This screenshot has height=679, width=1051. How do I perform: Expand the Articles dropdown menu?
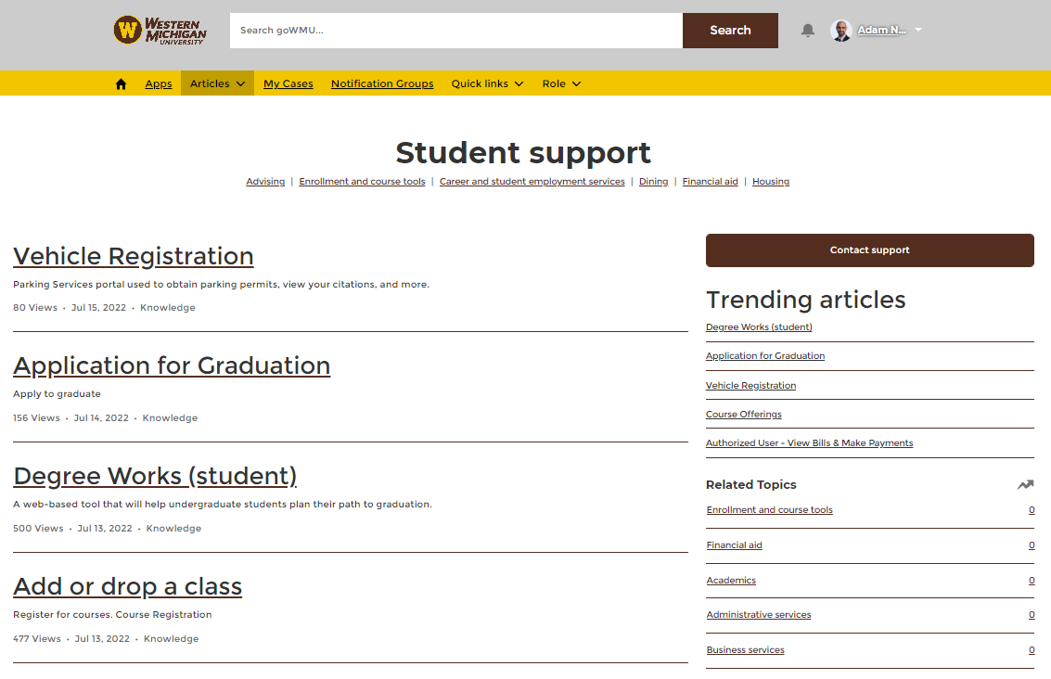point(217,83)
